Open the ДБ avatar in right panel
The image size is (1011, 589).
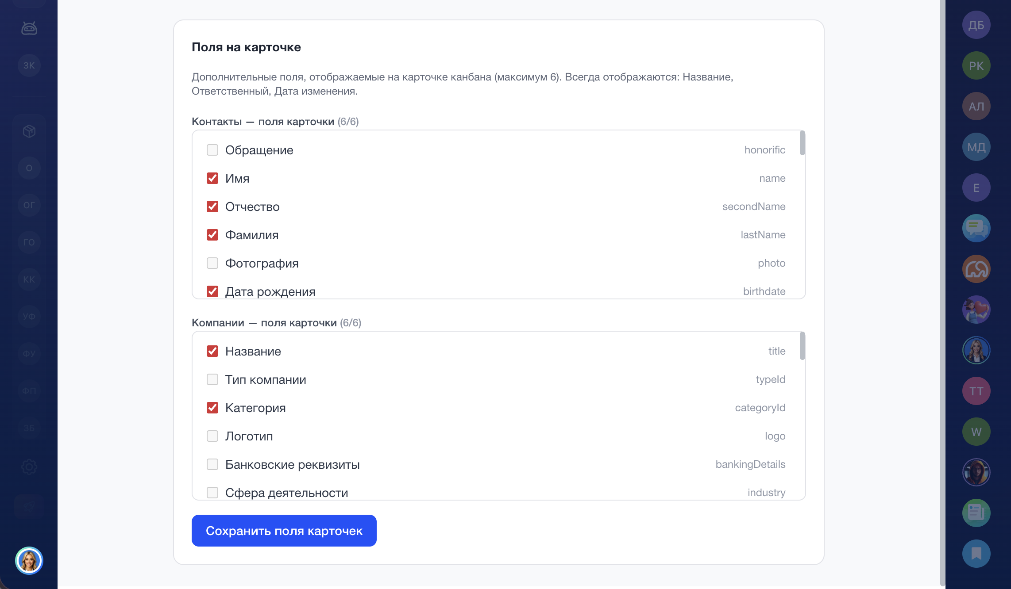tap(976, 25)
